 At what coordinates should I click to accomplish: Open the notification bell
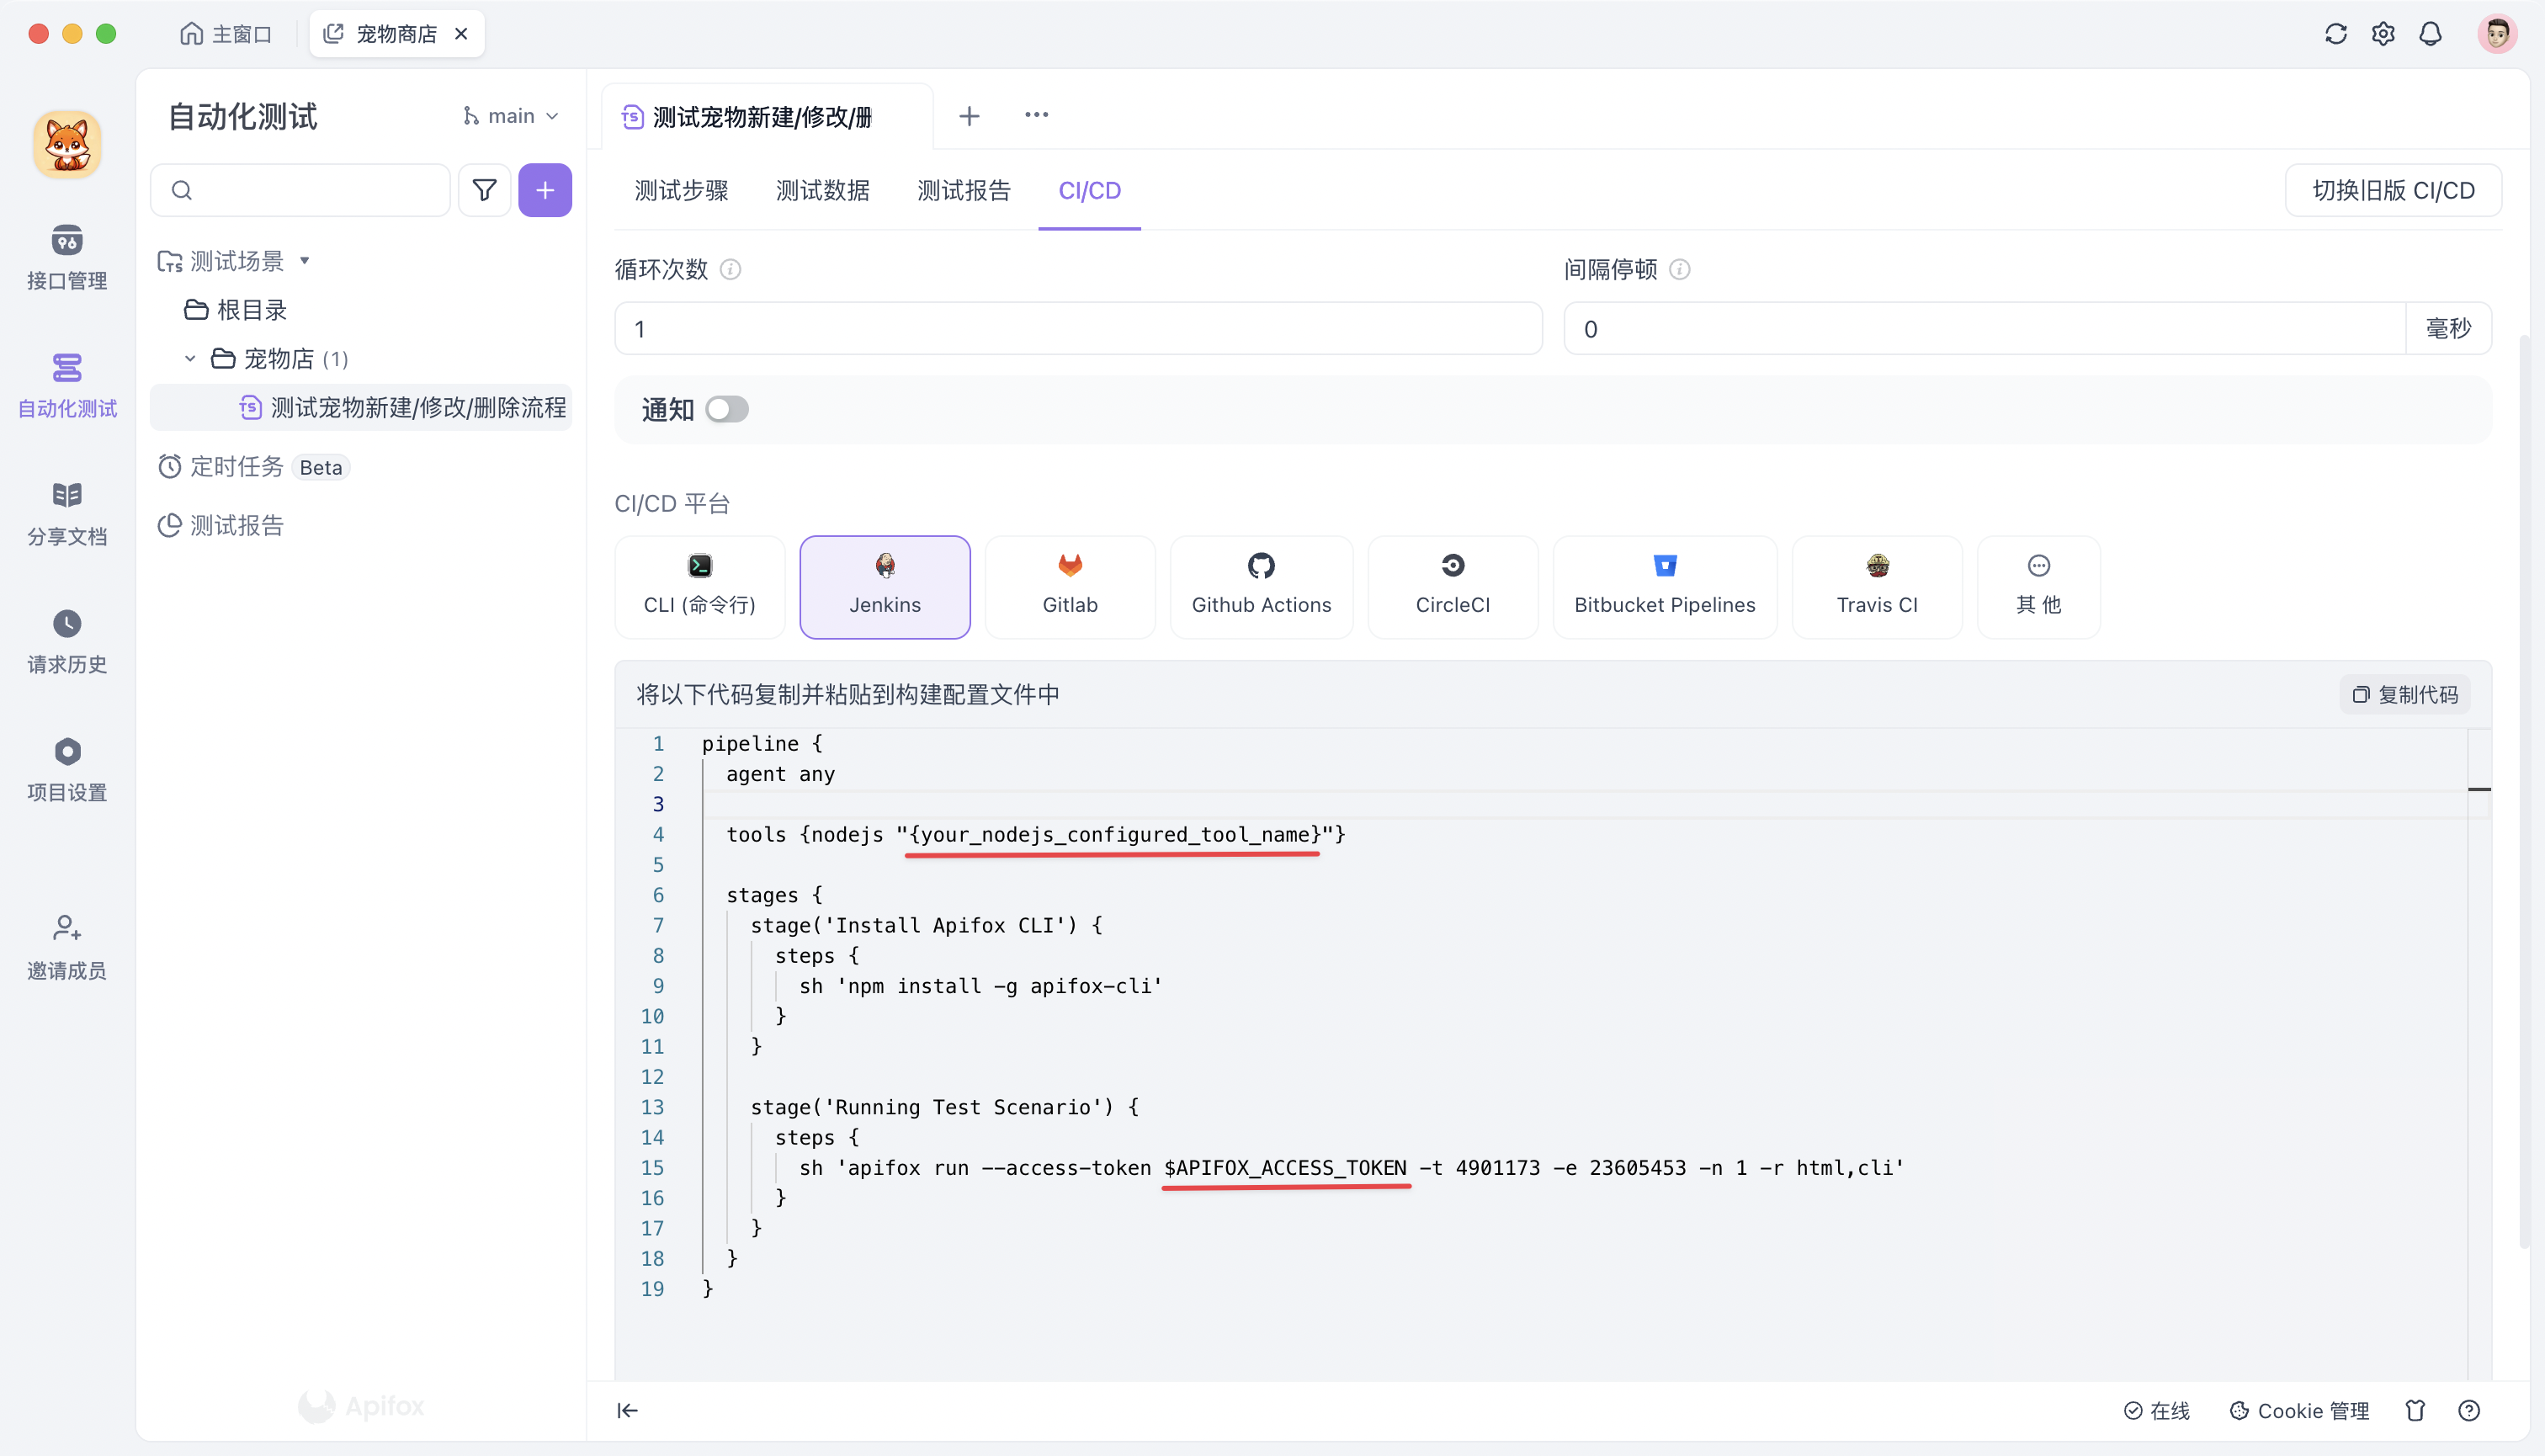pos(2430,33)
